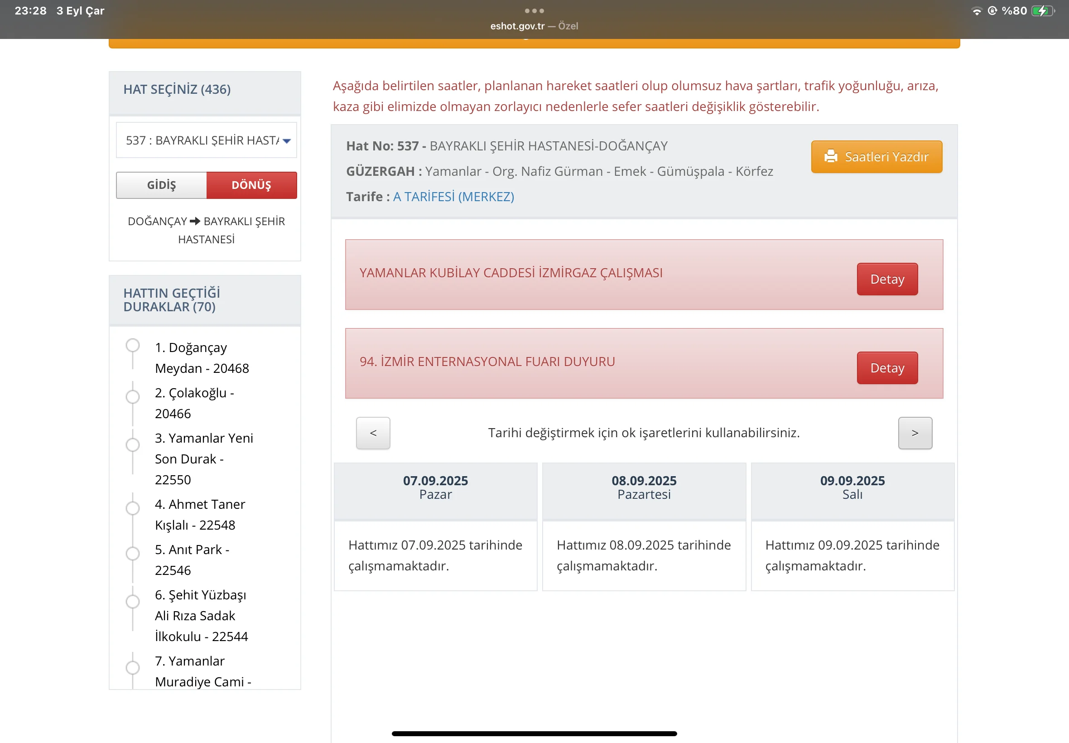Screen dimensions: 1069x743
Task: Tap the battery icon in status bar
Action: [1042, 11]
